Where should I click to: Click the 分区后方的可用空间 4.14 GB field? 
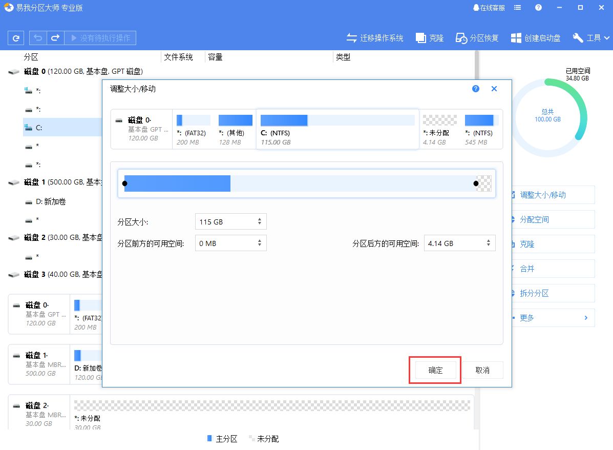click(460, 243)
